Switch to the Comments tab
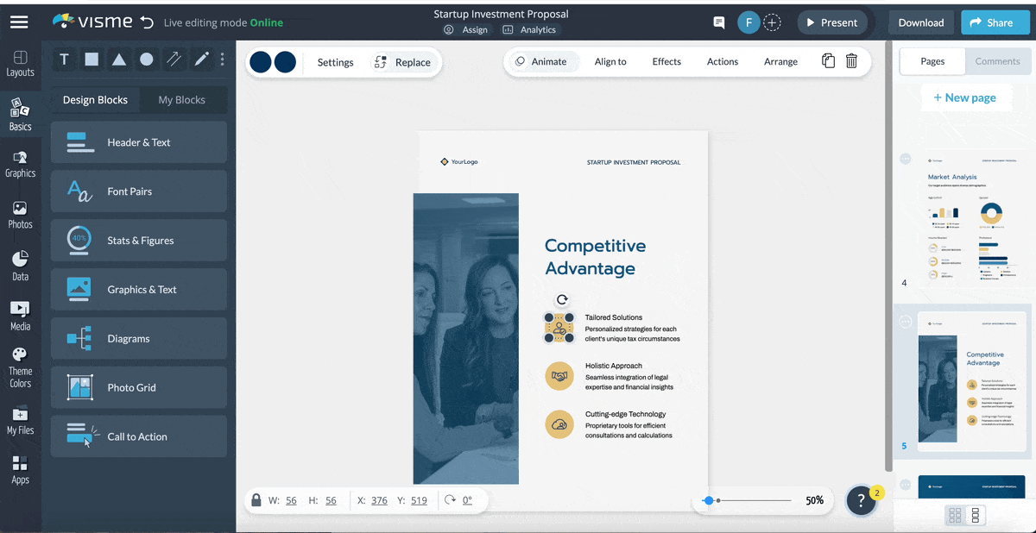1036x533 pixels. point(997,61)
